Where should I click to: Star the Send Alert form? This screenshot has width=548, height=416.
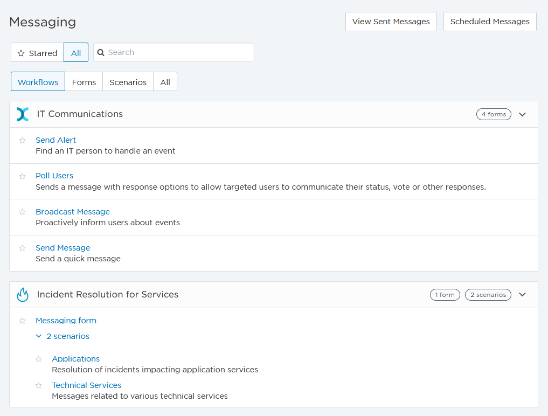(x=23, y=140)
